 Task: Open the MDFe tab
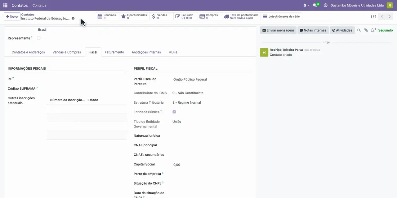pos(173,52)
